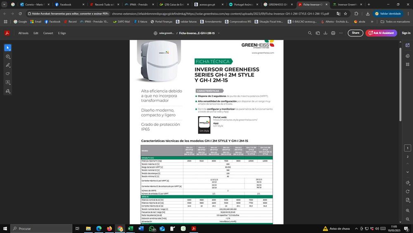
Task: Open the E-fatura bookmark
Action: click(140, 22)
